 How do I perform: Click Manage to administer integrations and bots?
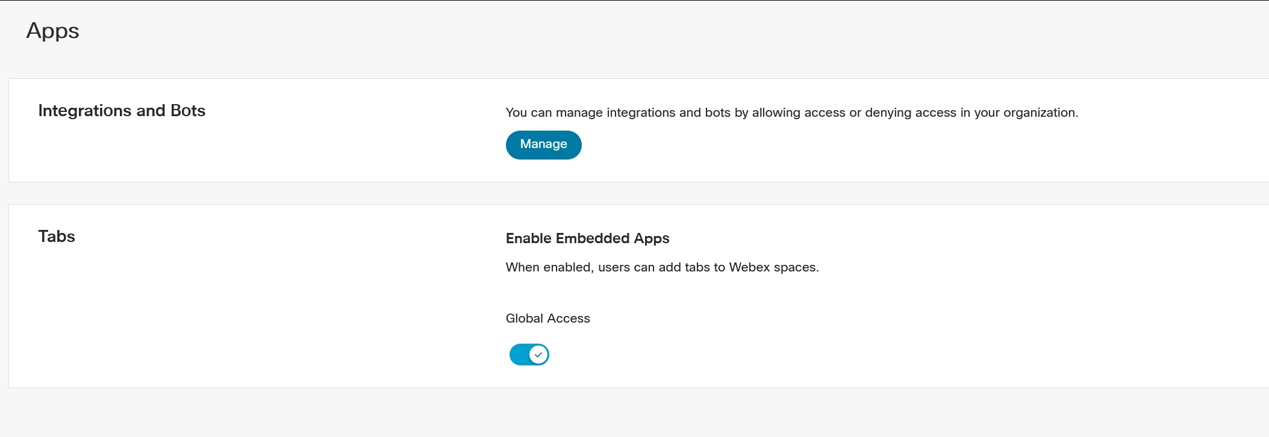tap(543, 144)
